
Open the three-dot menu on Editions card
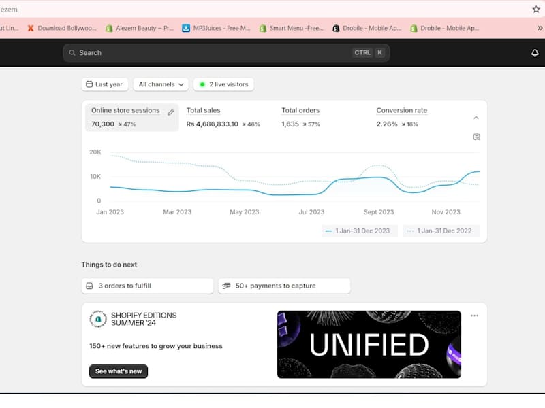474,316
